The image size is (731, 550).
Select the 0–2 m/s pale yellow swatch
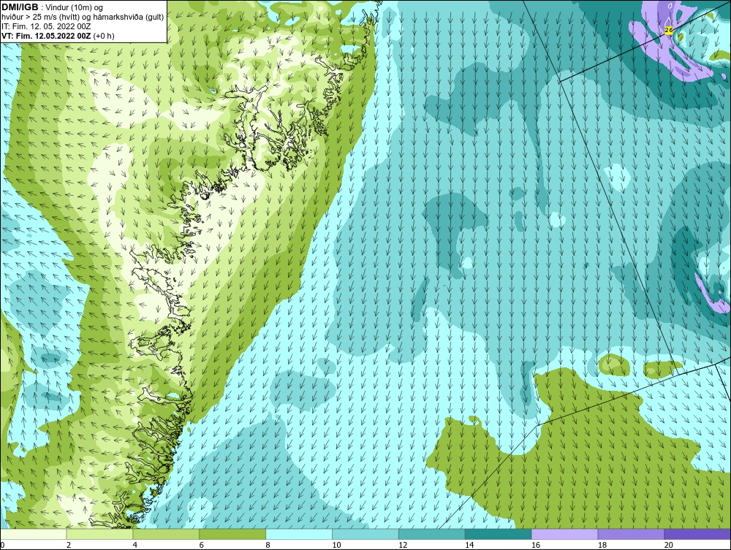[33, 534]
